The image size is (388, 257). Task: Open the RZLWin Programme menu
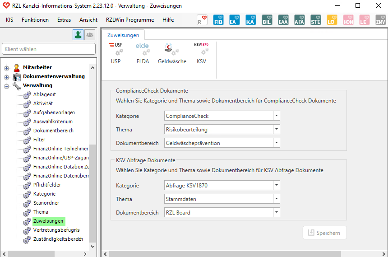click(x=129, y=20)
